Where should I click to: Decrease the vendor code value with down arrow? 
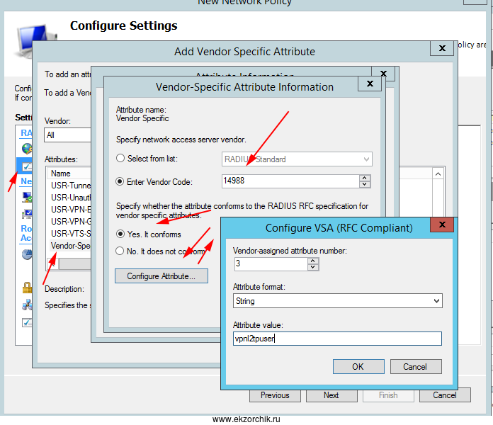point(365,186)
